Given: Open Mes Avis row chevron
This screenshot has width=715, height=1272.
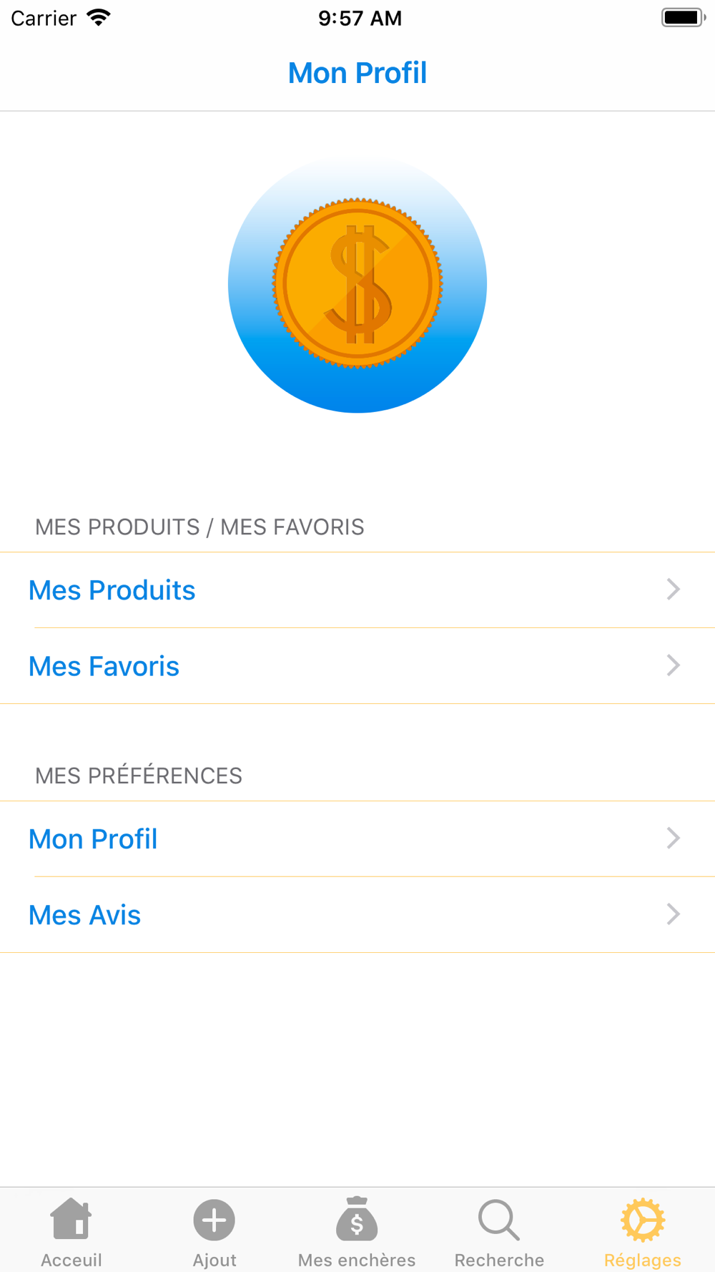Looking at the screenshot, I should pos(673,914).
